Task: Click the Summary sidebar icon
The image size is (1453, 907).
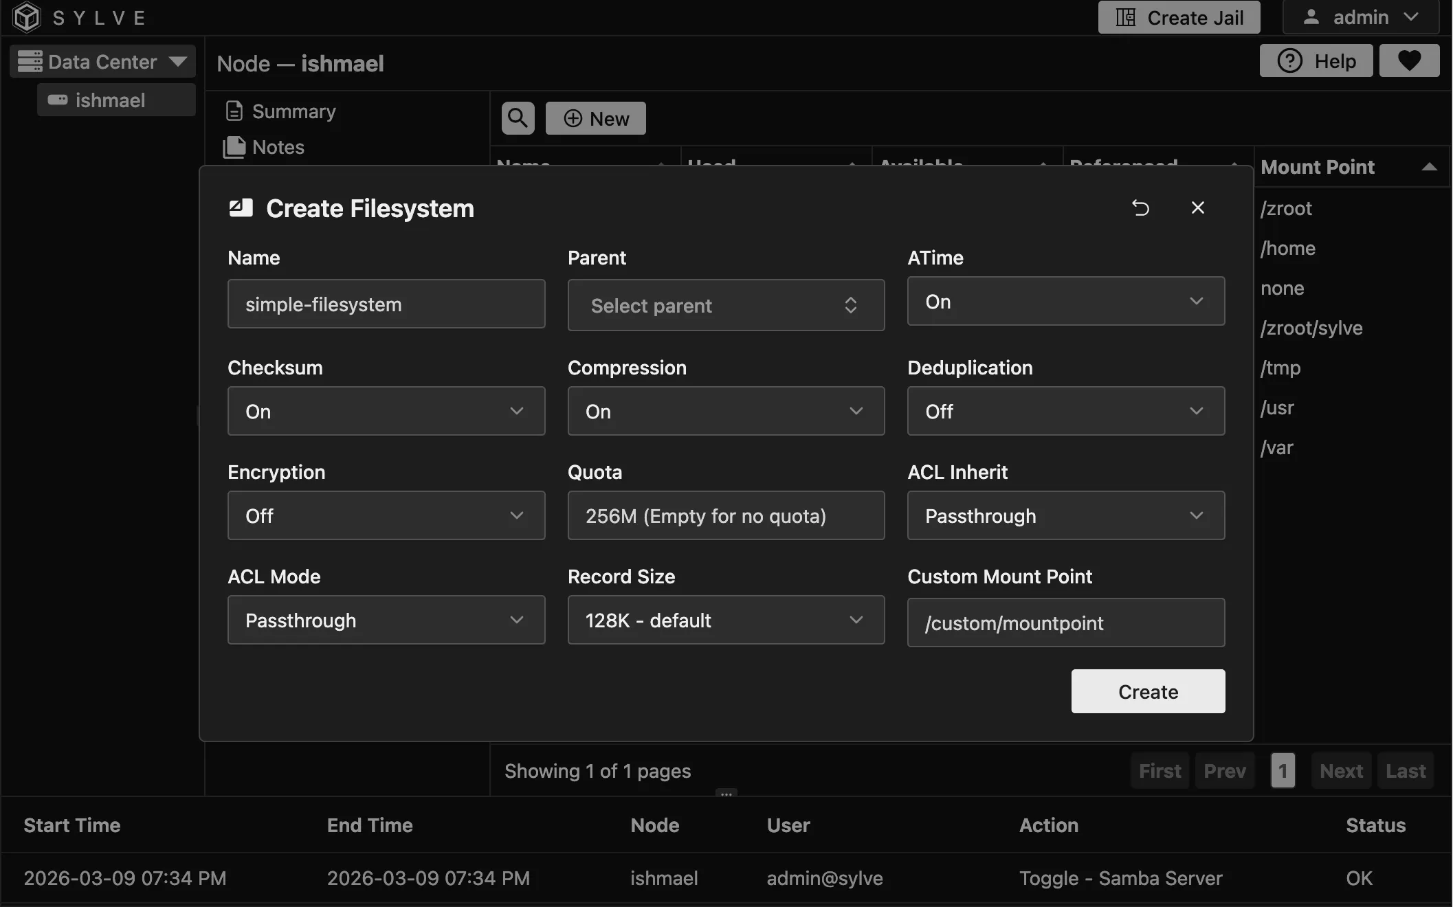Action: click(x=234, y=111)
